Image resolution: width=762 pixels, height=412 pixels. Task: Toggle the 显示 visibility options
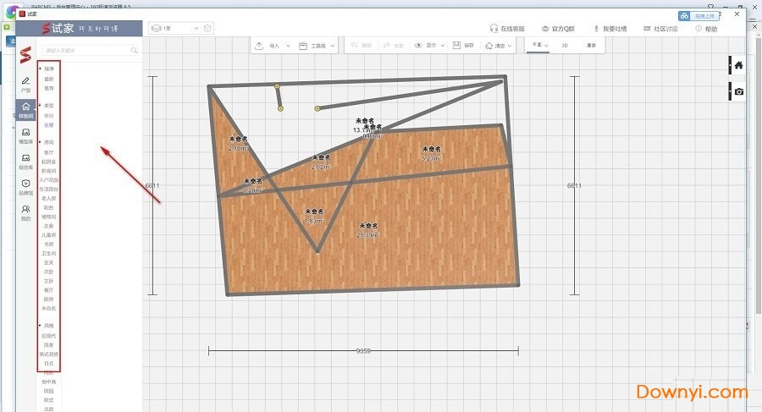click(x=429, y=46)
